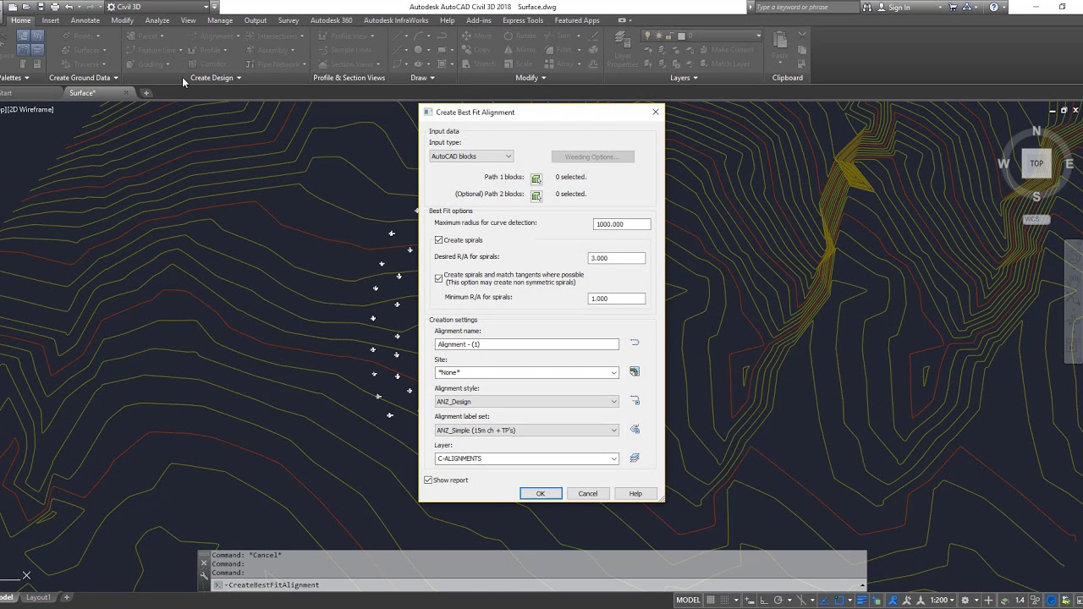Image resolution: width=1083 pixels, height=609 pixels.
Task: Open the Input type dropdown
Action: [x=471, y=156]
